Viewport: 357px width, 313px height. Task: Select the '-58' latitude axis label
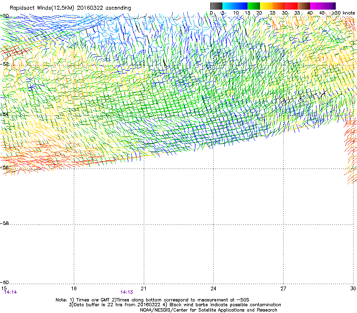tap(4, 223)
